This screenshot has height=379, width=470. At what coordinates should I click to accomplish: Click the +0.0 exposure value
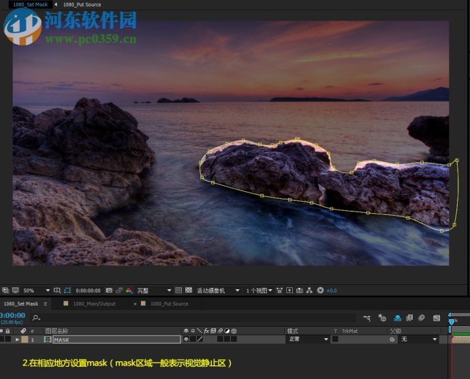click(332, 291)
